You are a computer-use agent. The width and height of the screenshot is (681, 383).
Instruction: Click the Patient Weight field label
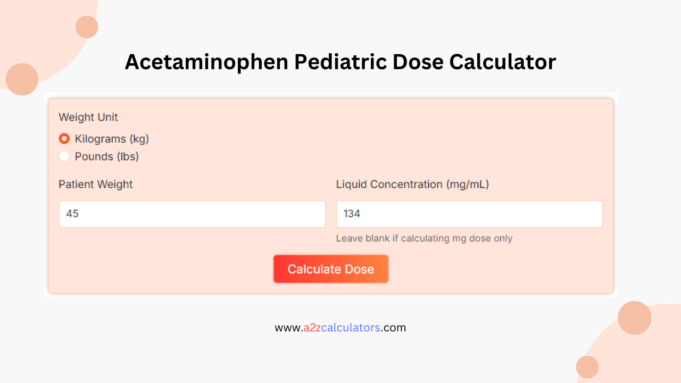click(96, 185)
